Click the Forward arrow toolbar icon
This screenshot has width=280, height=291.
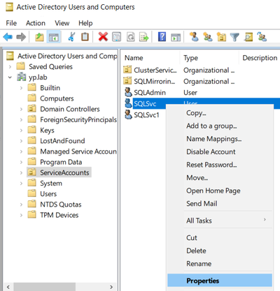[x=21, y=37]
